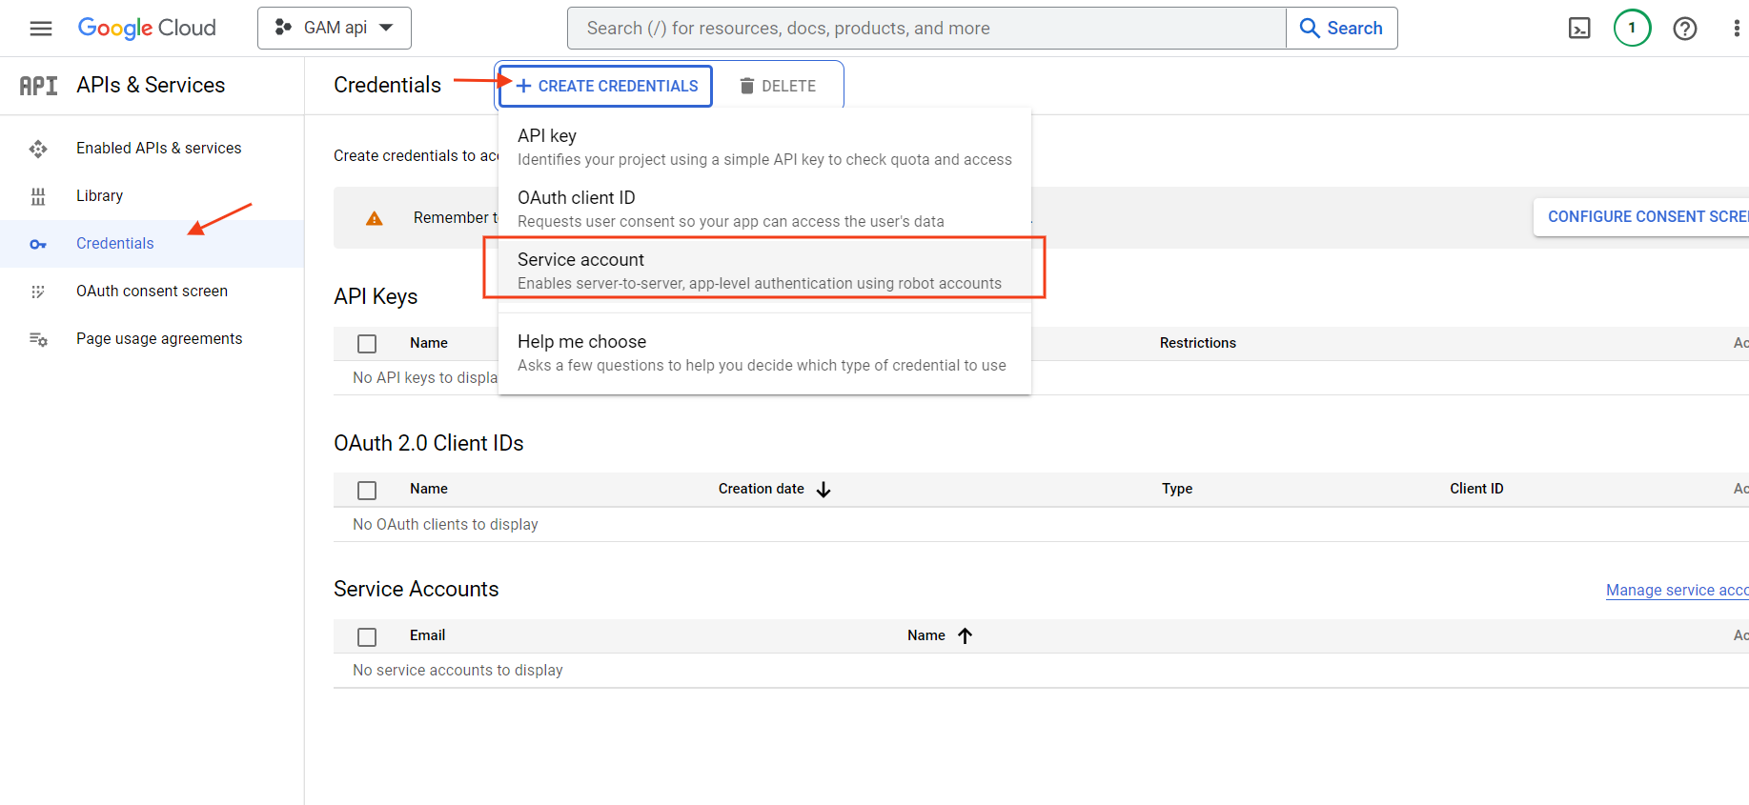
Task: Click the Type column header
Action: 1177,489
